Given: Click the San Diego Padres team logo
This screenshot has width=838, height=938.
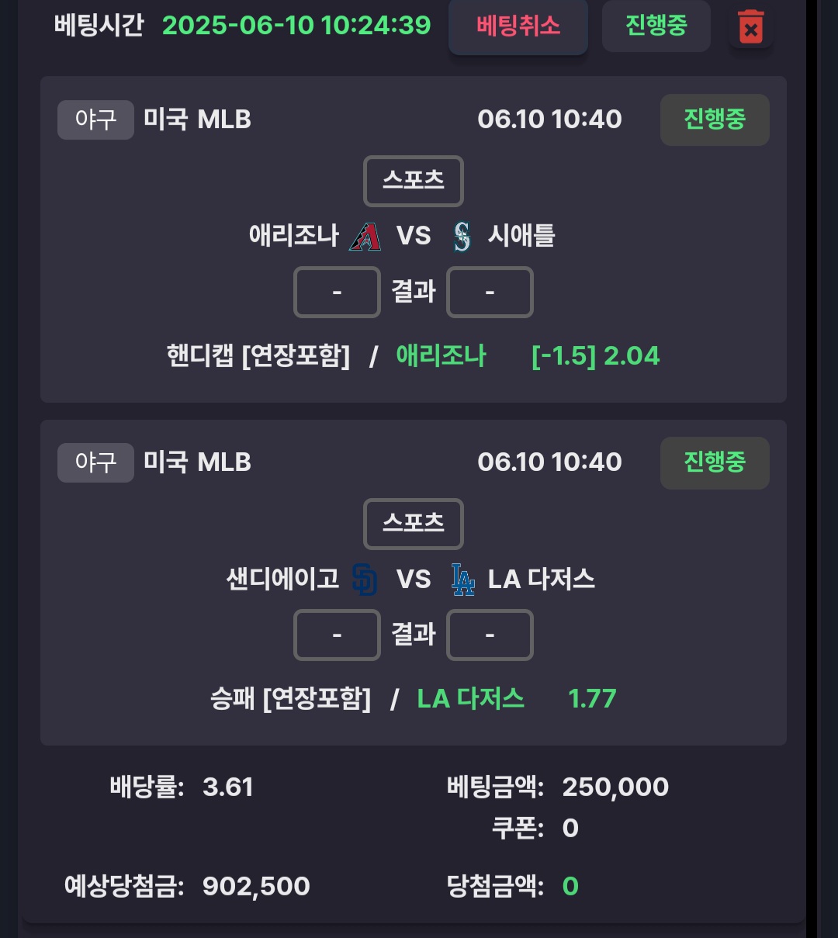Looking at the screenshot, I should (x=365, y=579).
